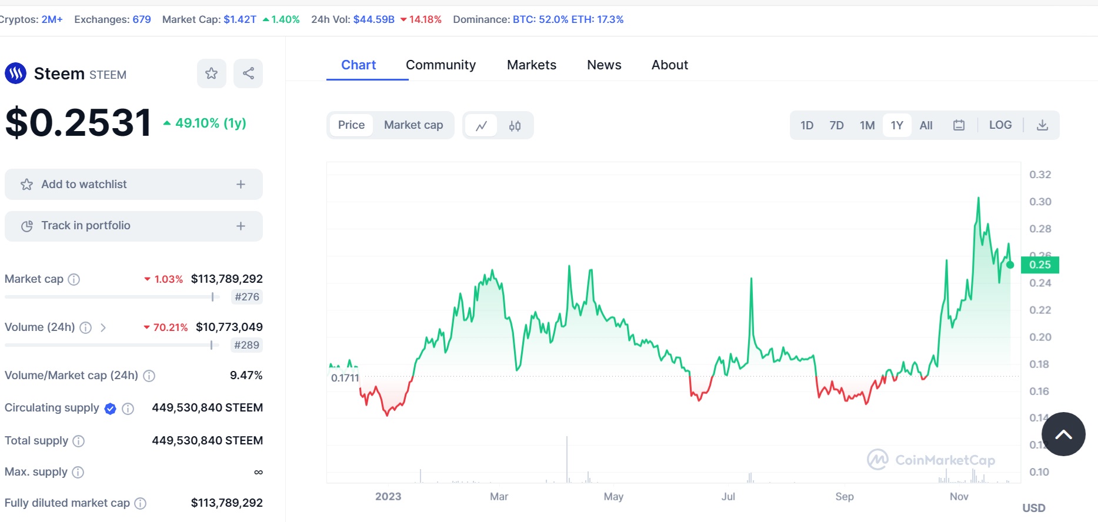
Task: Expand Track in portfolio plus
Action: click(x=241, y=226)
